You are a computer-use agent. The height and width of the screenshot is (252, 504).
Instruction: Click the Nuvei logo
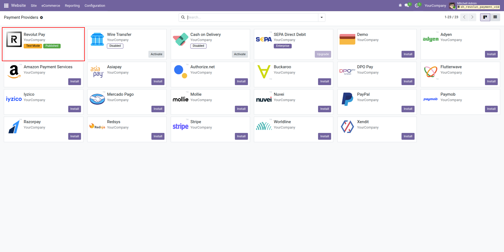(264, 99)
